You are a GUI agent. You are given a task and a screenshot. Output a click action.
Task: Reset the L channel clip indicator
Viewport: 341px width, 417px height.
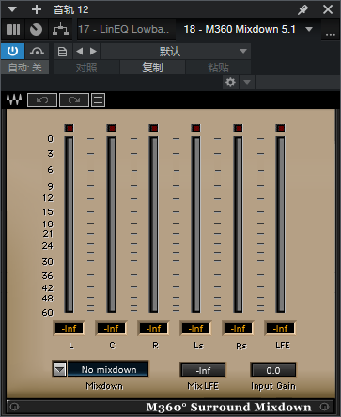pyautogui.click(x=69, y=128)
